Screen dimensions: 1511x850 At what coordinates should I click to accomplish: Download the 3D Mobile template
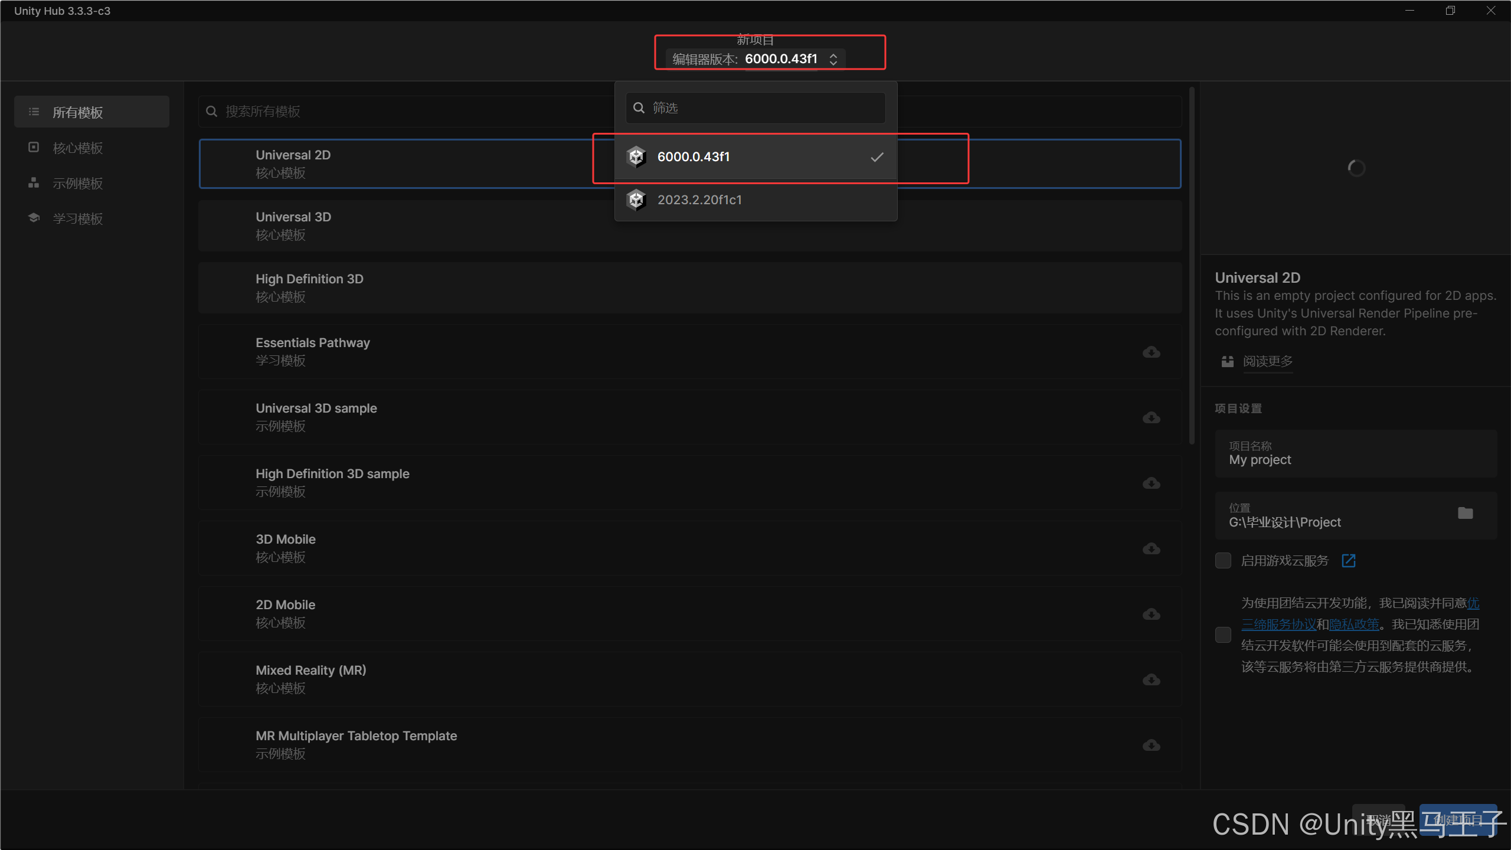point(1151,549)
